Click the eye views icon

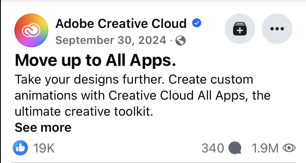(x=289, y=148)
